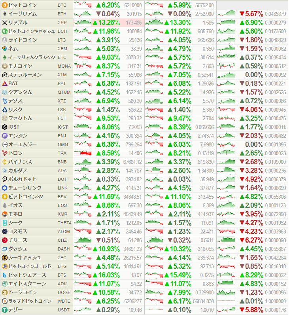Screen dimensions: 289x315
Task: Open the ビットコイン coin name
Action: tap(23, 5)
